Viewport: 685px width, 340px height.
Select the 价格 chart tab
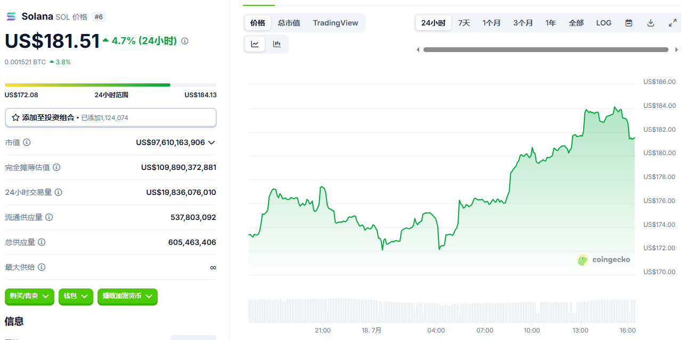point(258,23)
